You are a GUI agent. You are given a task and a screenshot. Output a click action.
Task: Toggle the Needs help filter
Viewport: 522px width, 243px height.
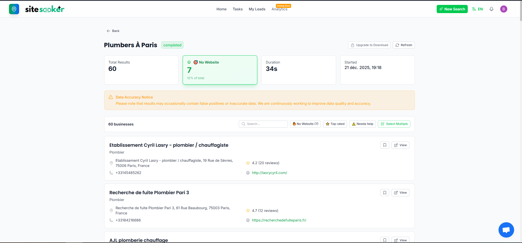363,124
